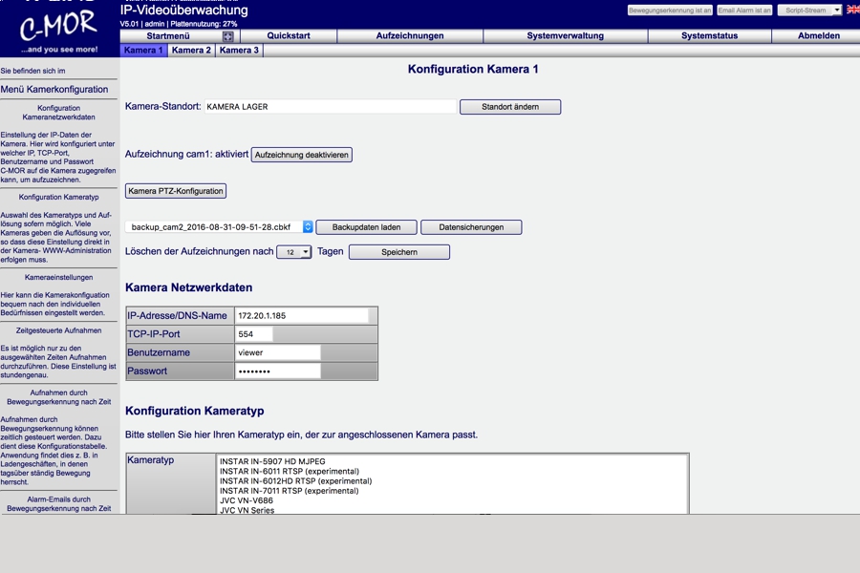Click the TCP-IP-Port input field
Screen dimensions: 860x573
coord(254,334)
